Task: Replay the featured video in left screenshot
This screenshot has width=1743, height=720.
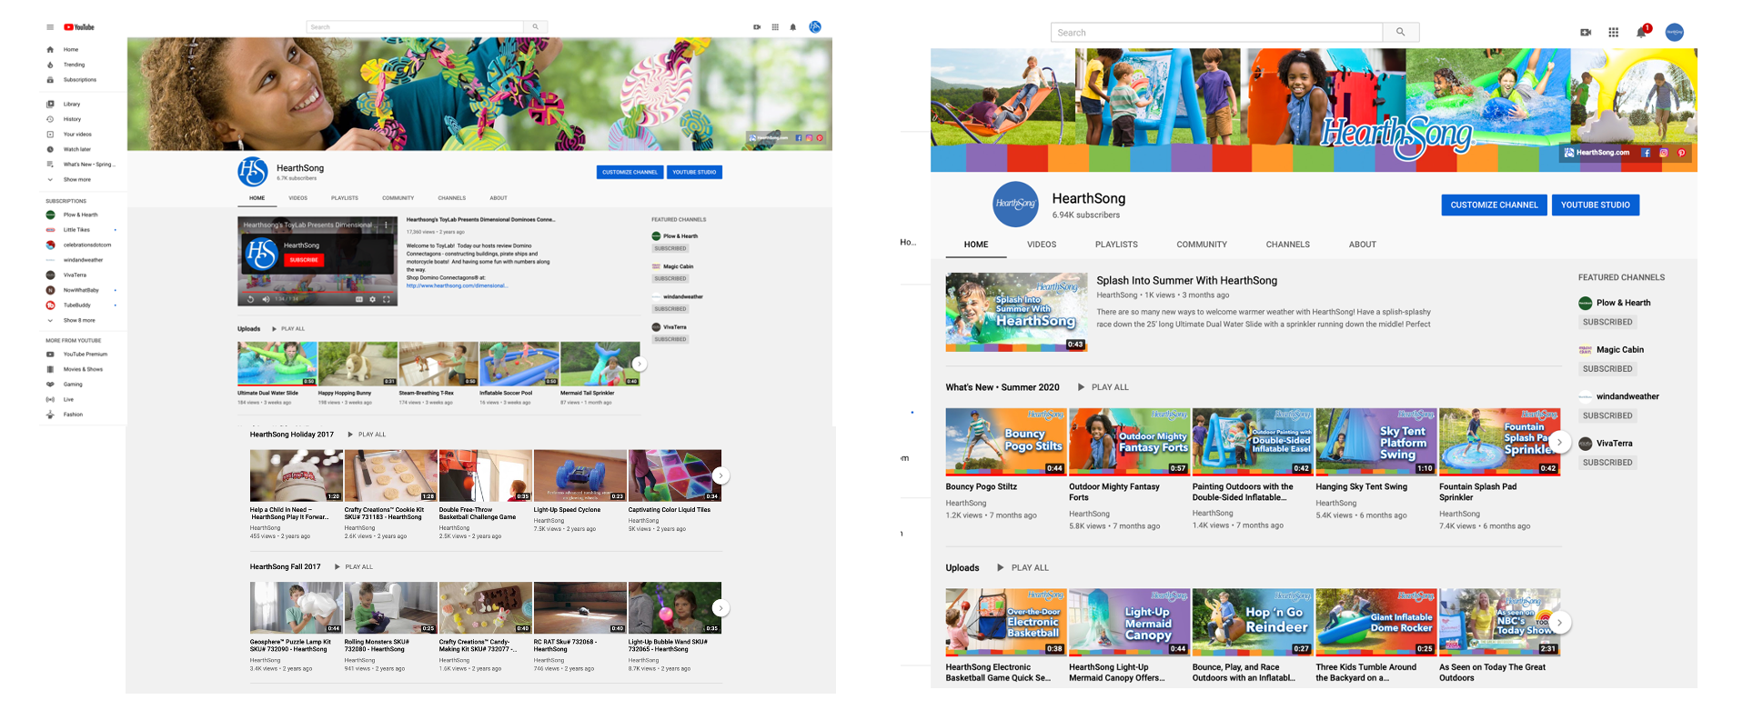Action: click(251, 299)
